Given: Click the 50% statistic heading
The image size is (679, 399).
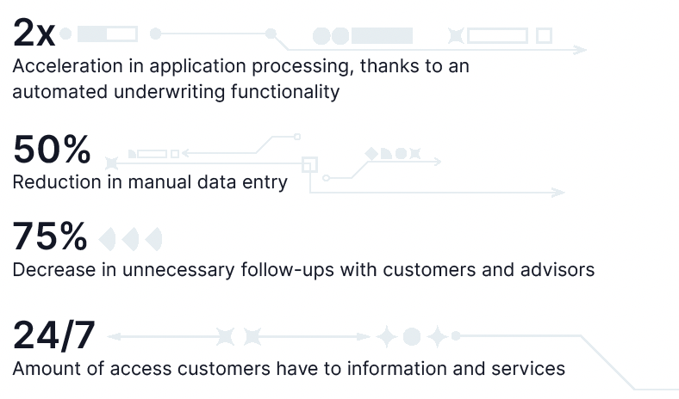Looking at the screenshot, I should (52, 149).
